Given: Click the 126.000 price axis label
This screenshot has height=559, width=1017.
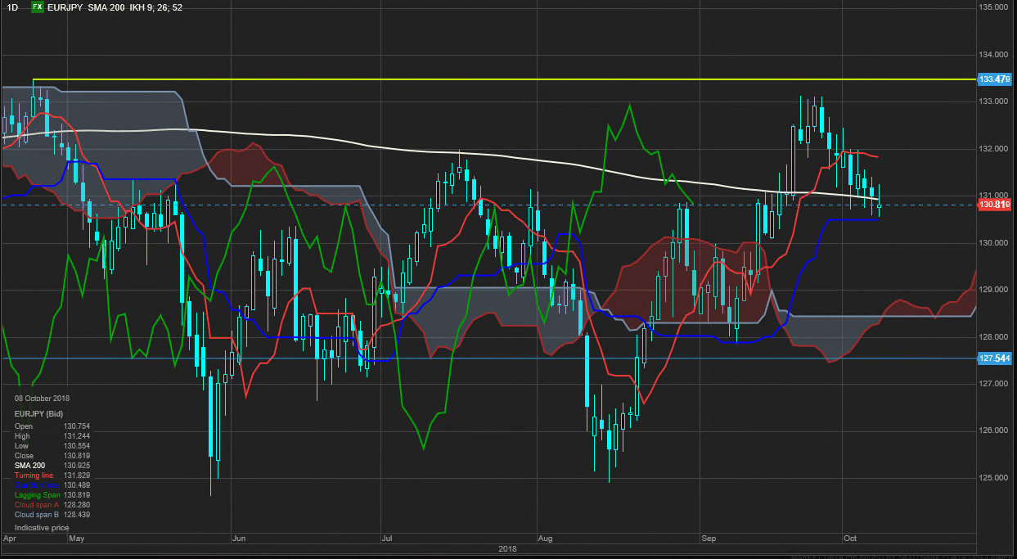Looking at the screenshot, I should click(994, 431).
